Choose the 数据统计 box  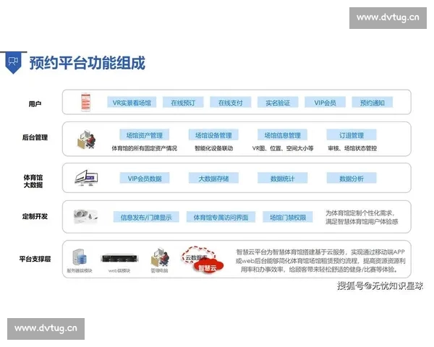[282, 179]
